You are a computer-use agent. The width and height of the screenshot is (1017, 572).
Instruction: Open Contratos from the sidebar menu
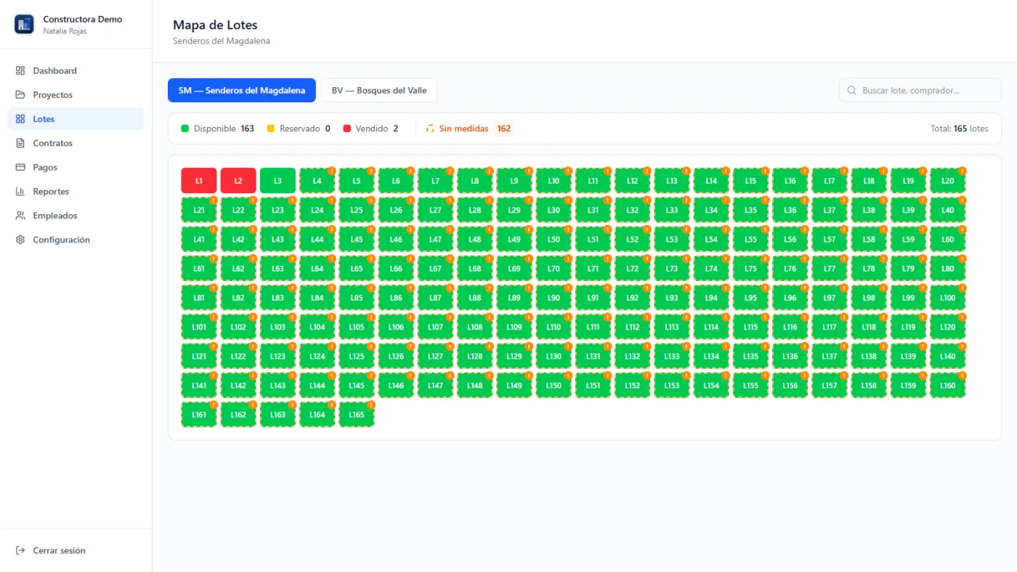click(76, 143)
